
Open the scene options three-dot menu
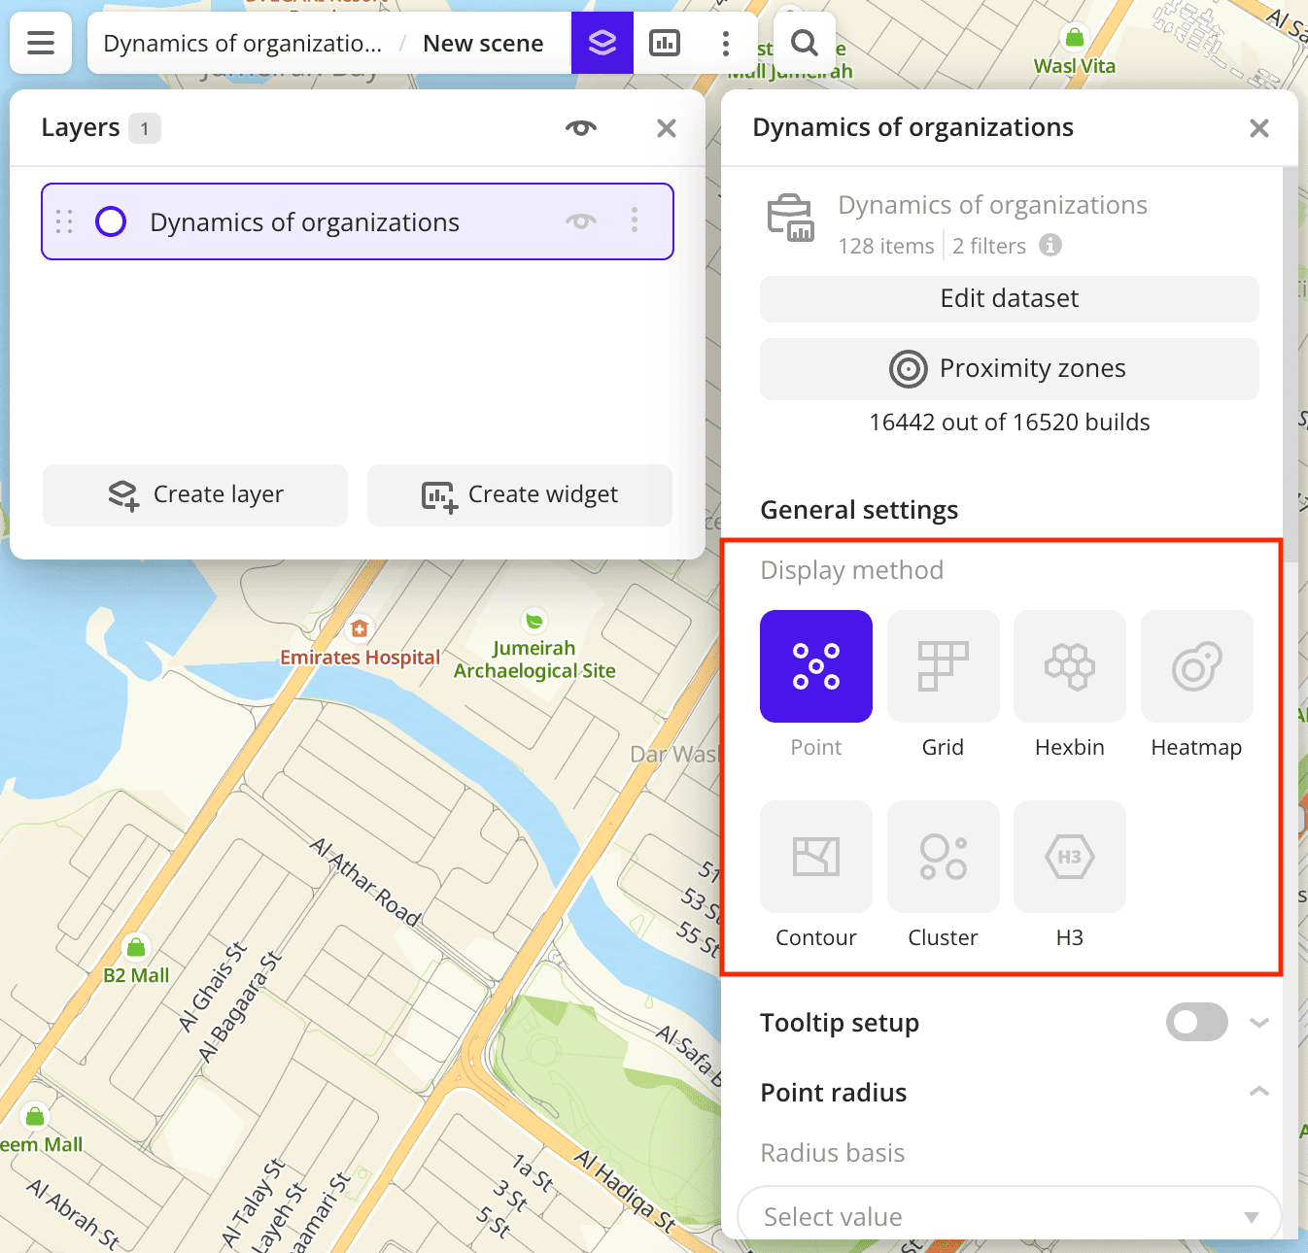pos(725,43)
